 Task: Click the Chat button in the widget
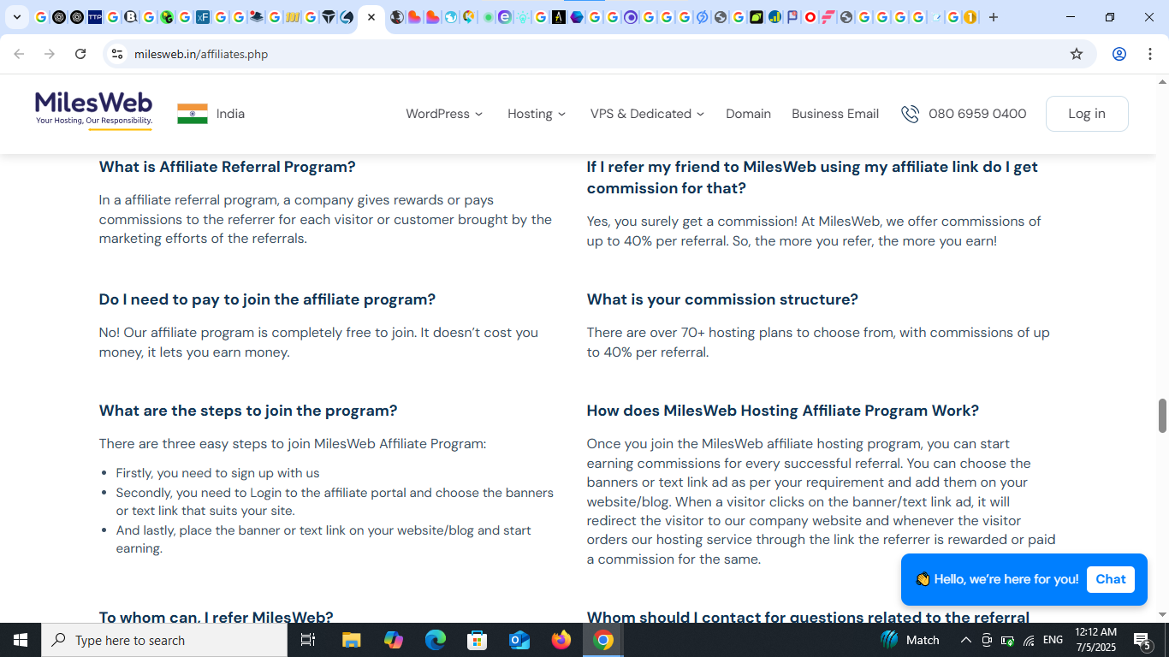tap(1111, 579)
